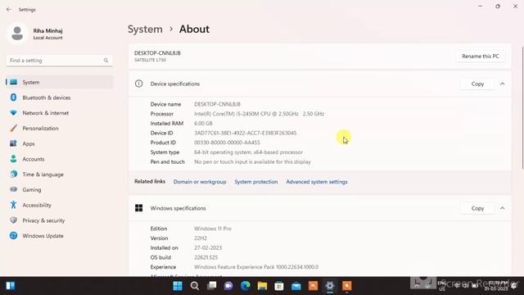The image size is (524, 295).
Task: Open Gaming settings page
Action: pyautogui.click(x=60, y=189)
